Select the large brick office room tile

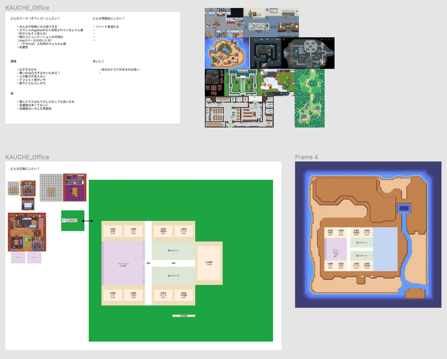pyautogui.click(x=27, y=232)
